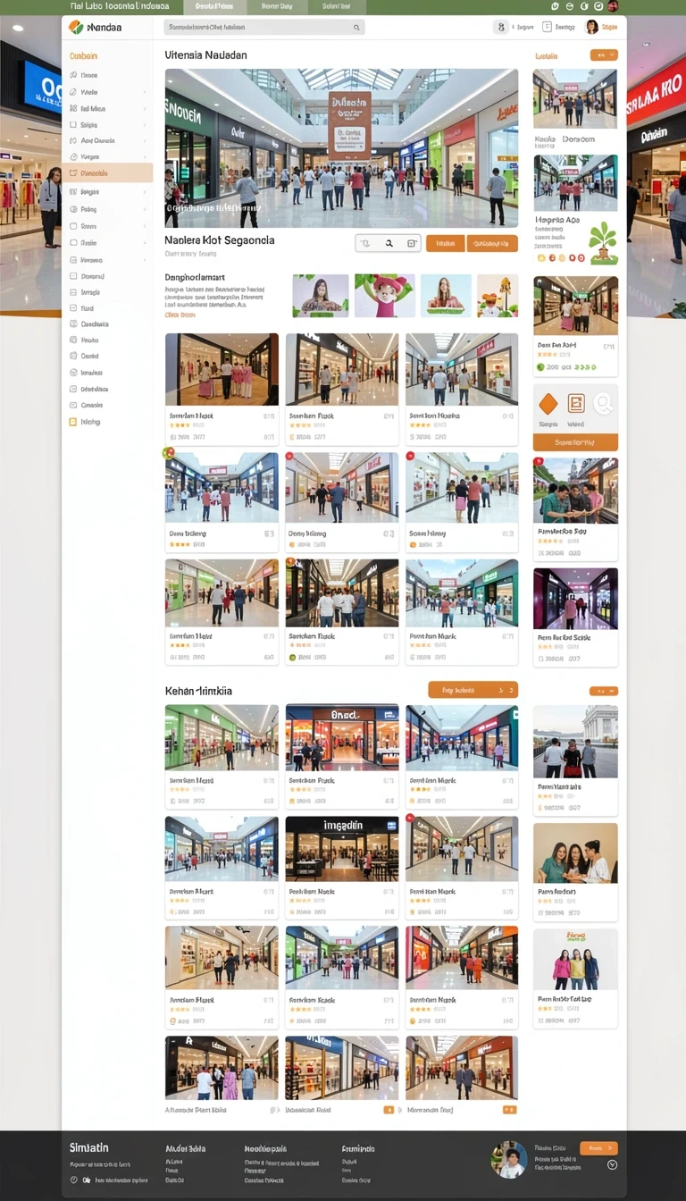Expand the Rudie chevron
This screenshot has width=686, height=1201.
click(143, 242)
